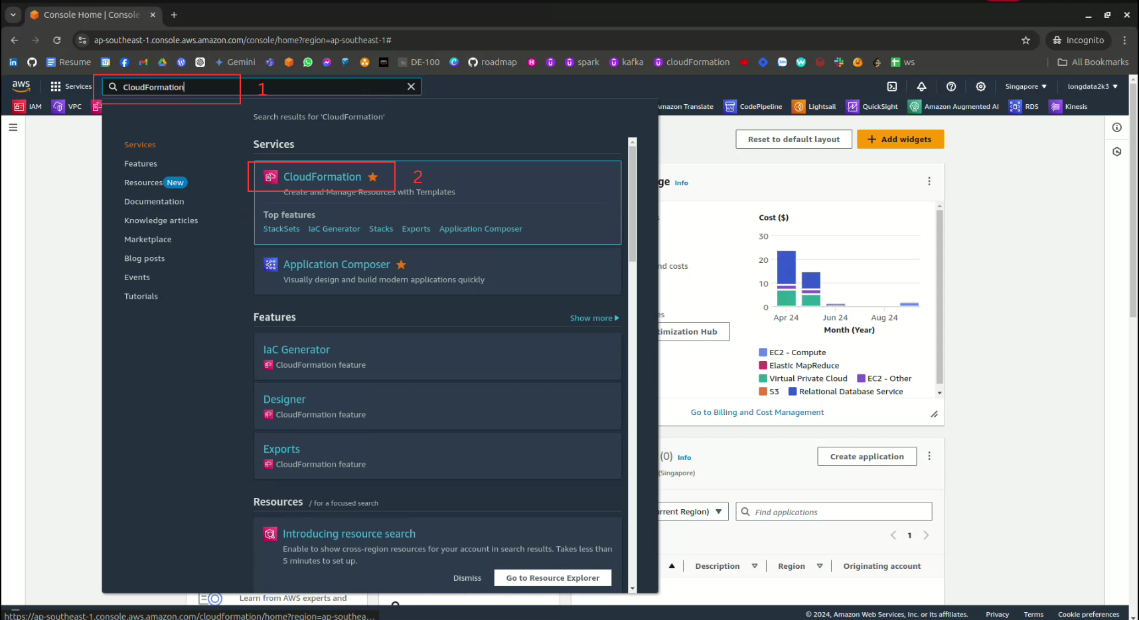Expand Show more under Features

[594, 318]
